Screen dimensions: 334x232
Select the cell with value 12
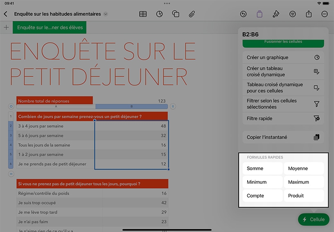coord(131,164)
